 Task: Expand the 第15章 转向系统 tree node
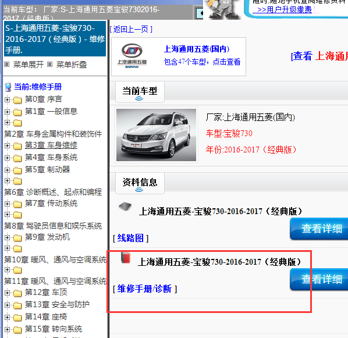click(7, 329)
